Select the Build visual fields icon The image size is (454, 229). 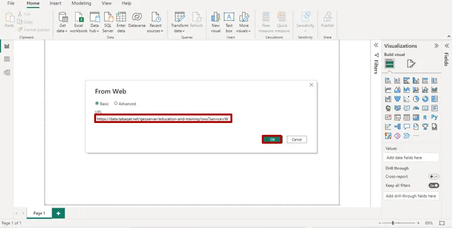(x=389, y=63)
